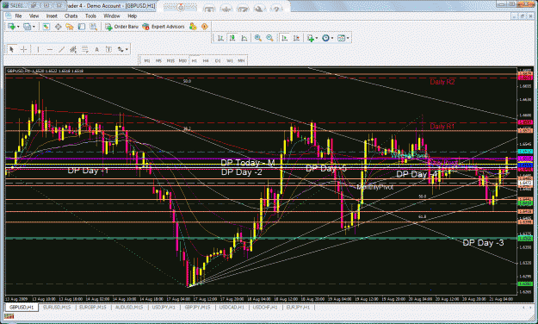Toggle the Terminal panel icon
The height and width of the screenshot is (324, 538).
click(81, 27)
